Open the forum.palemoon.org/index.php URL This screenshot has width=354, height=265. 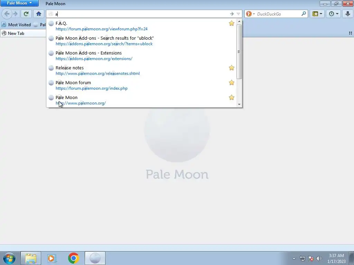(91, 88)
